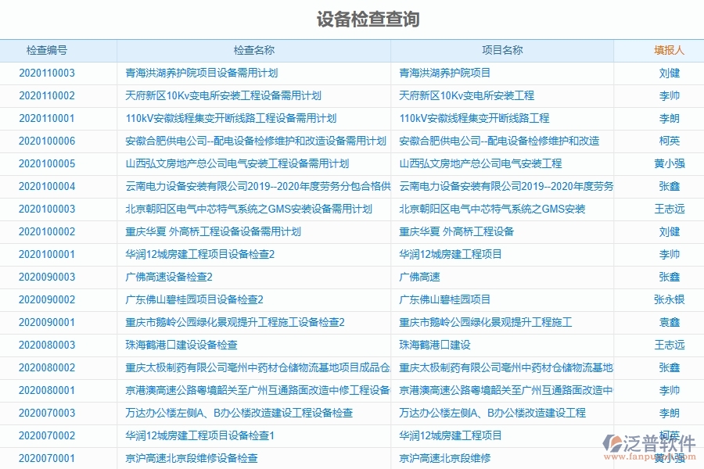The width and height of the screenshot is (704, 469).
Task: Select inspection number 2020100006
Action: click(x=45, y=141)
